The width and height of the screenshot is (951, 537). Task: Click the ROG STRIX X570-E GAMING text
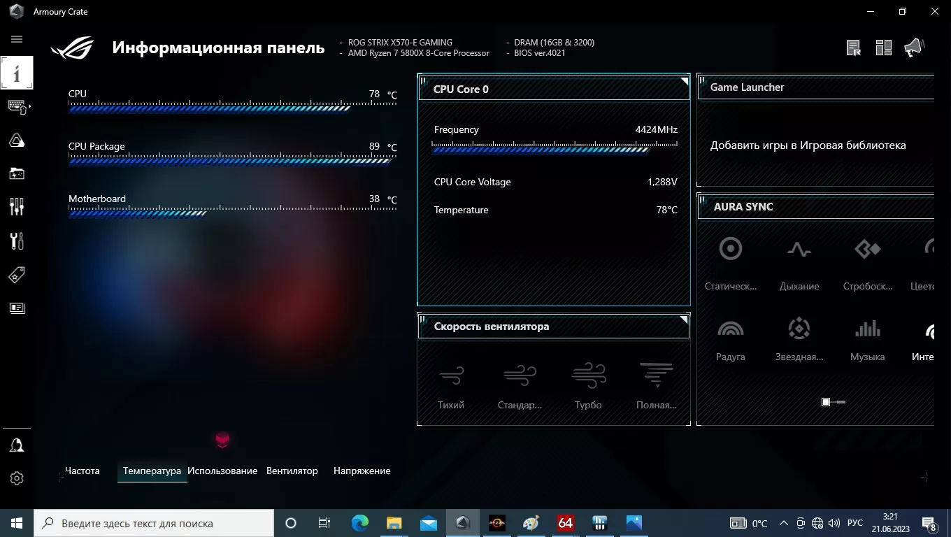400,43
